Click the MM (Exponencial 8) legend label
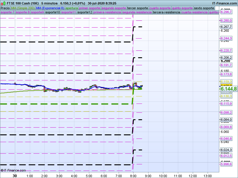 coord(50,8)
